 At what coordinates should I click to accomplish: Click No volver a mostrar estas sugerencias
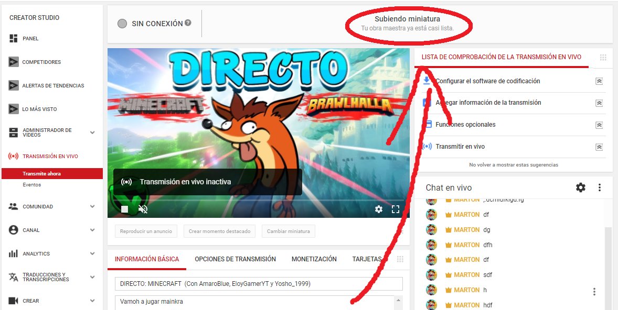coord(514,165)
